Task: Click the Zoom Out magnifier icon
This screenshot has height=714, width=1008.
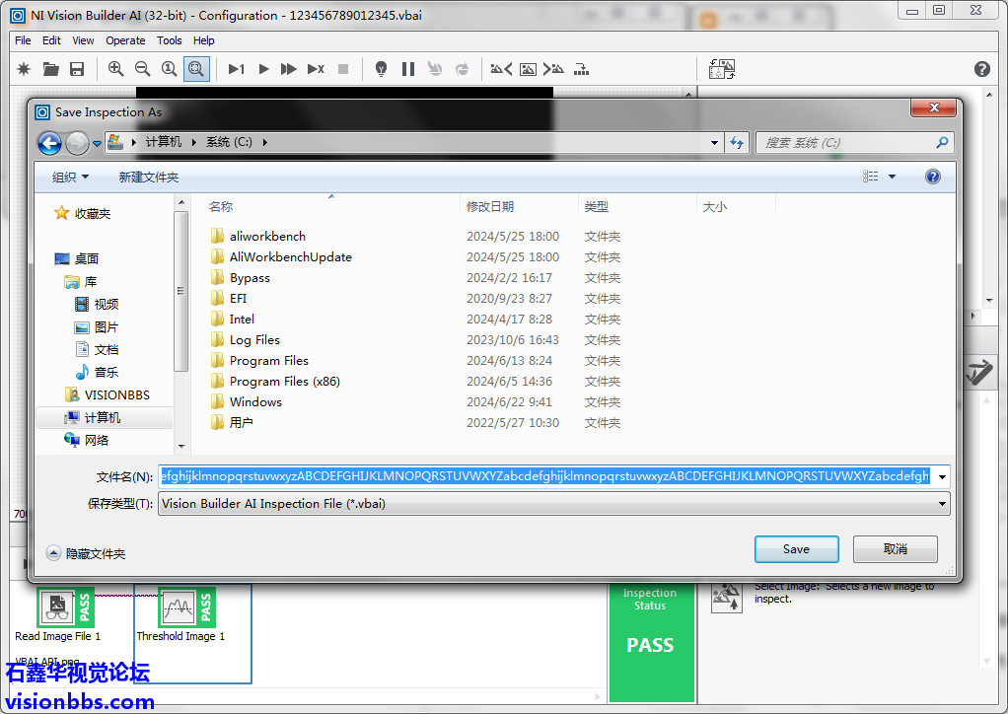Action: (x=143, y=69)
